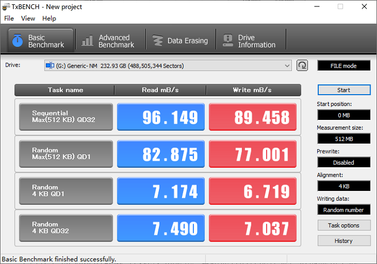The image size is (377, 264).
Task: Click the stopwatch icon on Basic Benchmark
Action: tap(17, 41)
